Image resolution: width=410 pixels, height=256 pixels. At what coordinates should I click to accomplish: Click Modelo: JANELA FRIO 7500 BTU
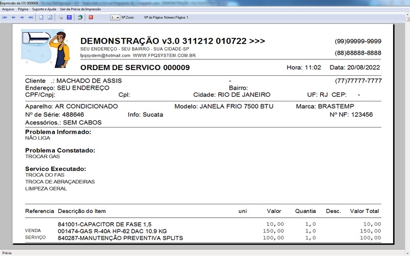click(x=224, y=106)
